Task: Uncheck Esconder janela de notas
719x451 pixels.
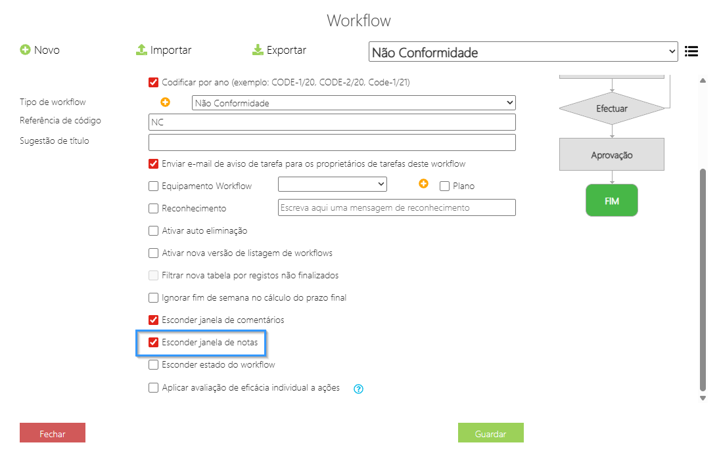Action: click(154, 343)
